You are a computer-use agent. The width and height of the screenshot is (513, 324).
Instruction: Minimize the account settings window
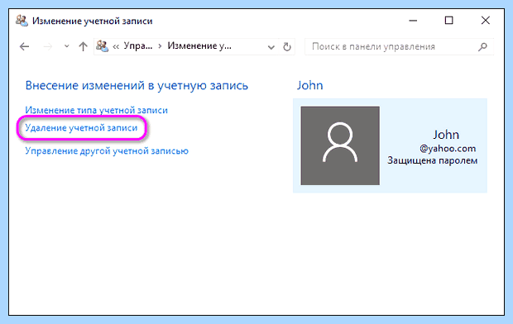pos(413,21)
